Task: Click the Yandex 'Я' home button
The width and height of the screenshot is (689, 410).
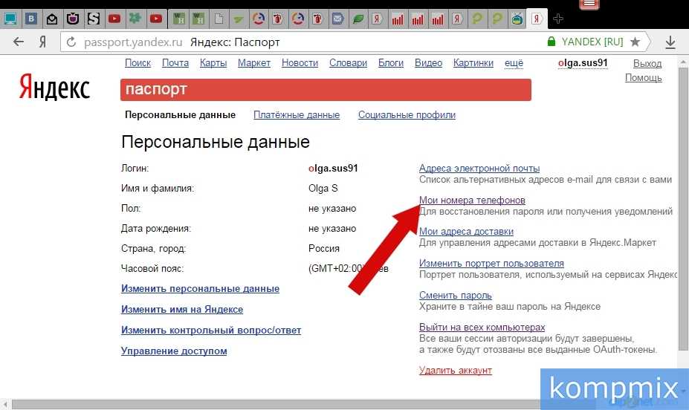Action: tap(42, 42)
